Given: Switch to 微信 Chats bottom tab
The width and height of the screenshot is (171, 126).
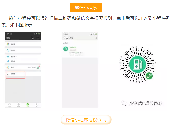Looking at the screenshot, I should coord(10,105).
